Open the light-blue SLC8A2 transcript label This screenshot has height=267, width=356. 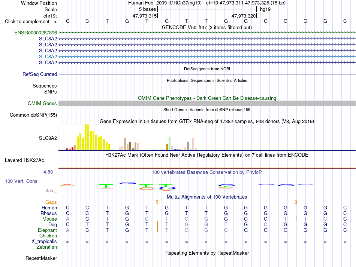tap(48, 56)
